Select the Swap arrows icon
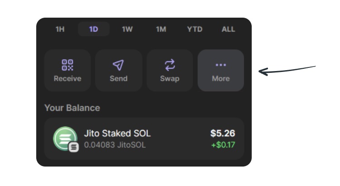340x186 pixels. (x=170, y=65)
